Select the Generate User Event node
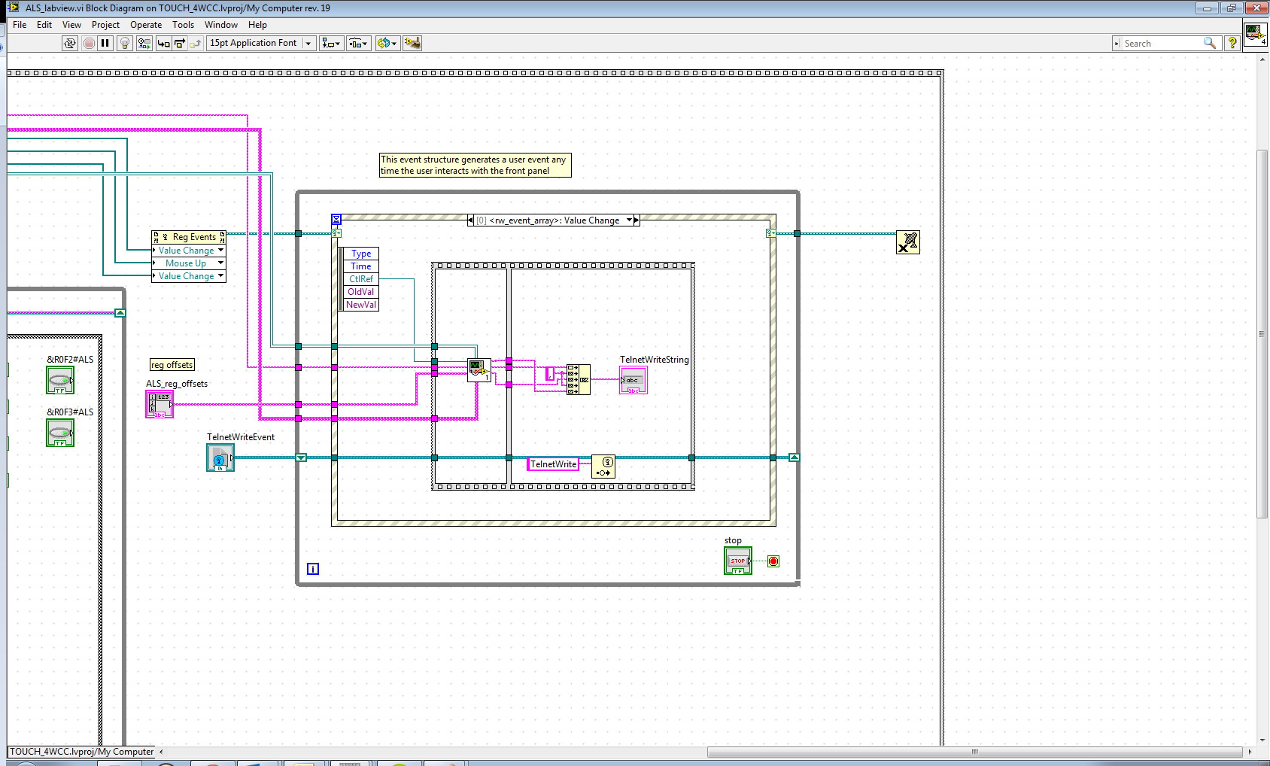 point(603,467)
